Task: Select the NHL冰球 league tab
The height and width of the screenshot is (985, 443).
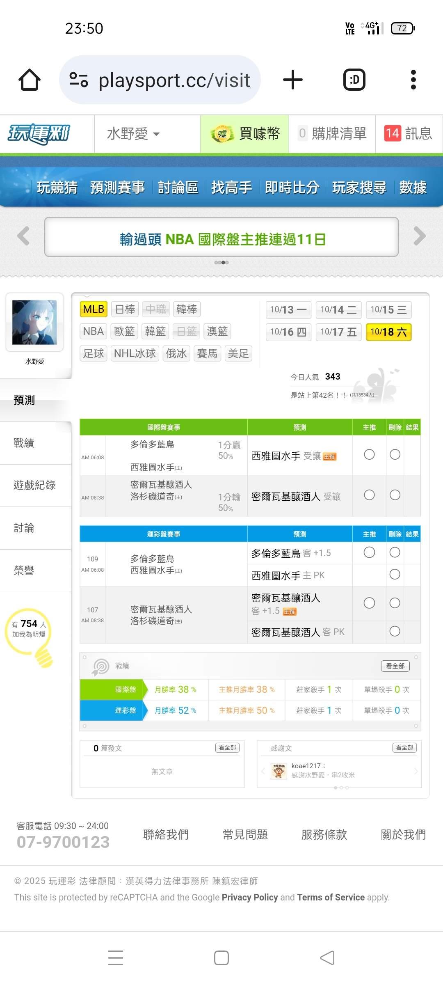Action: [135, 353]
